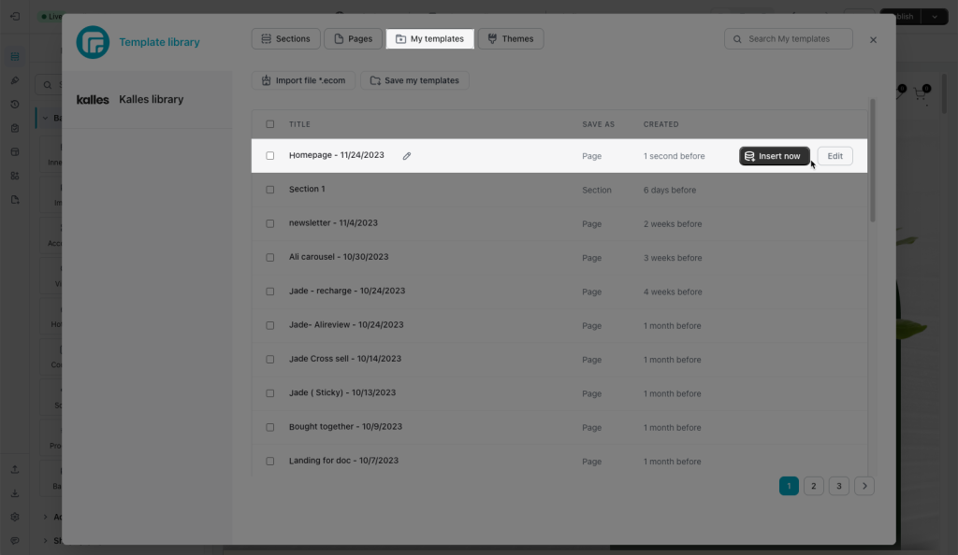The width and height of the screenshot is (958, 555).
Task: Switch to the Pages tab
Action: click(353, 39)
